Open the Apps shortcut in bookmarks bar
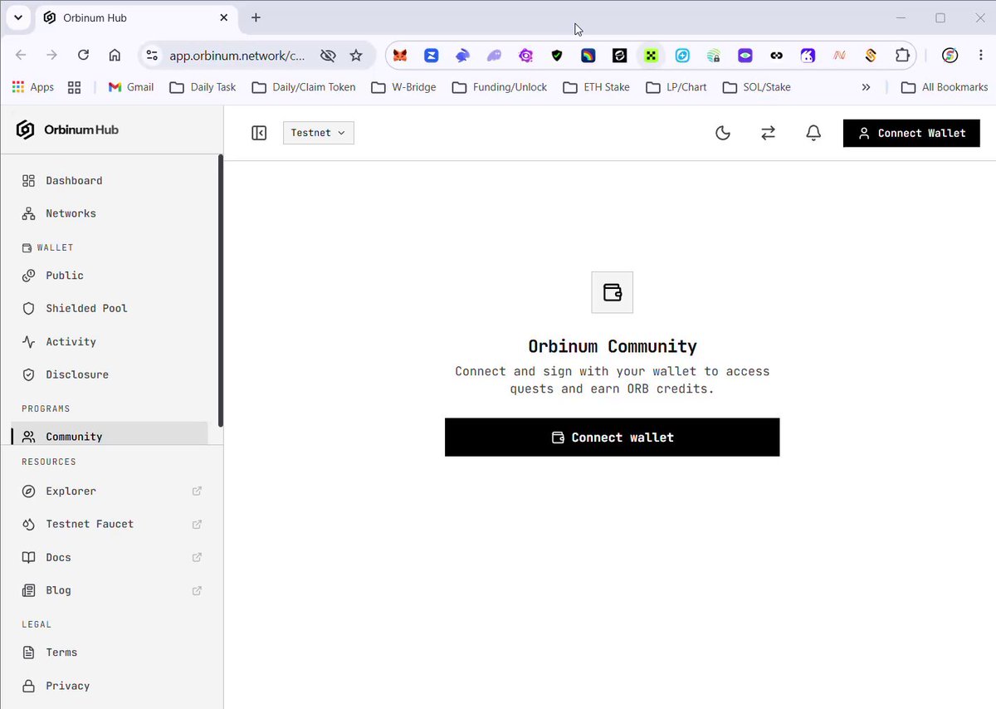The height and width of the screenshot is (709, 996). point(33,87)
